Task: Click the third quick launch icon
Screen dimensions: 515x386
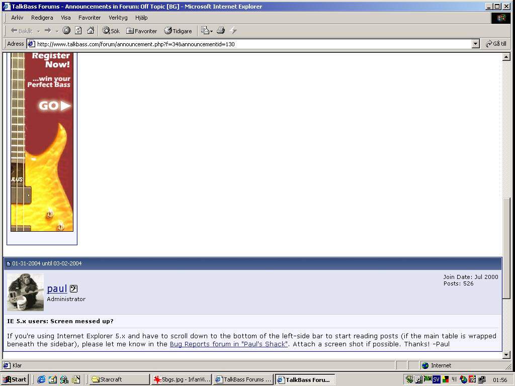Action: [64, 380]
